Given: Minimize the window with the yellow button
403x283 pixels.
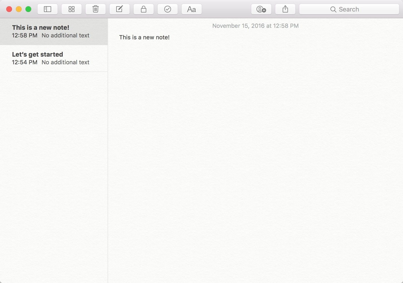Looking at the screenshot, I should pos(19,9).
